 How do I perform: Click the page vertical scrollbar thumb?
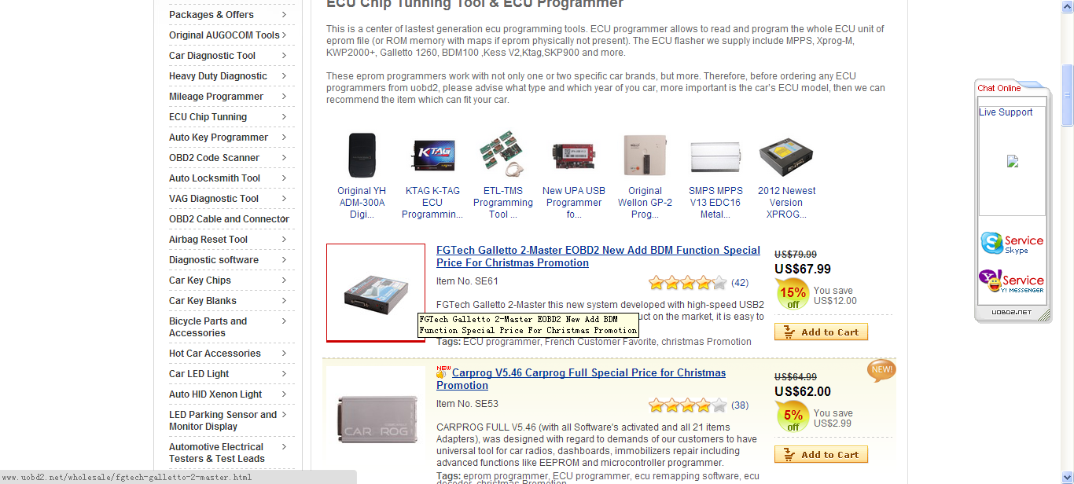1067,94
